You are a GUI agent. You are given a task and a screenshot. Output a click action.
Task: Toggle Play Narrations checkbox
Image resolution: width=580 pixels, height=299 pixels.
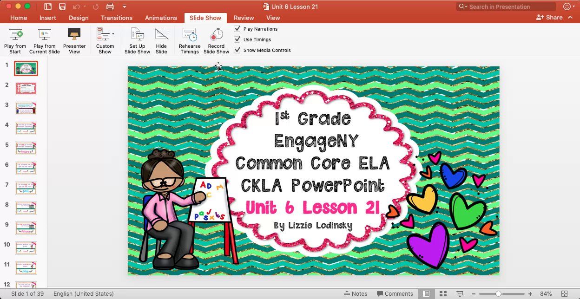pyautogui.click(x=237, y=29)
